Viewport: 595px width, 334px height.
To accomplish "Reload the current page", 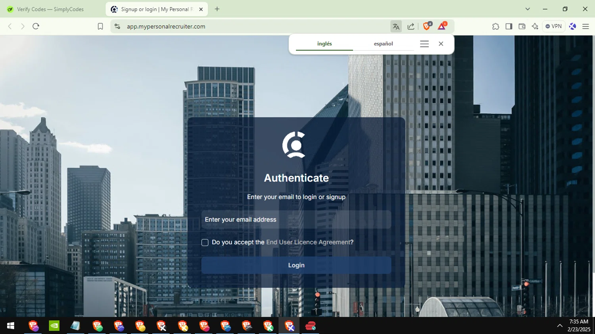I will coord(36,27).
